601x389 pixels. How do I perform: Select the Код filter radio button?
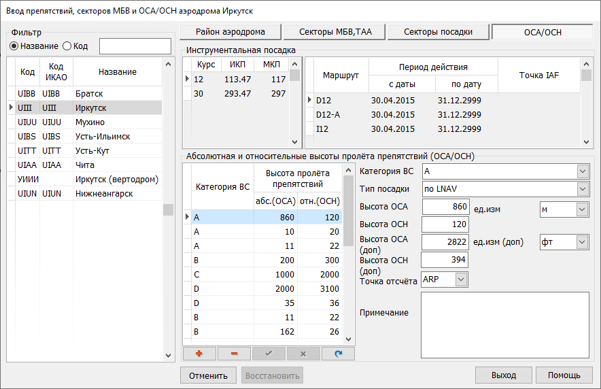[x=67, y=46]
